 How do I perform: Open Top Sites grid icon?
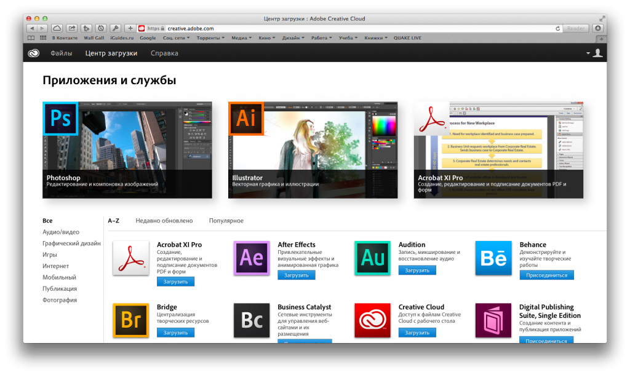[43, 38]
